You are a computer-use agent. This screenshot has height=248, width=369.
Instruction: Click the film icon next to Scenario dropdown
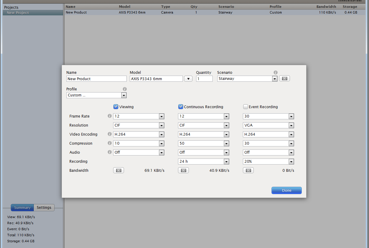click(x=284, y=79)
